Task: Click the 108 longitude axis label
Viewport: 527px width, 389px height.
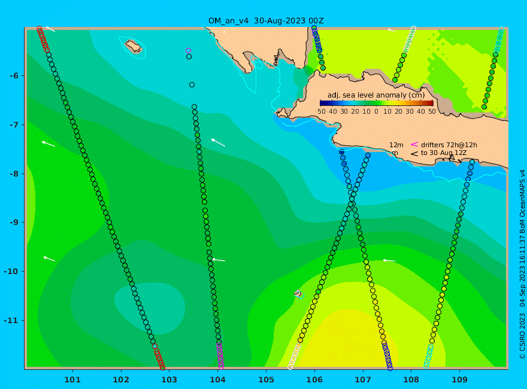Action: coord(411,380)
